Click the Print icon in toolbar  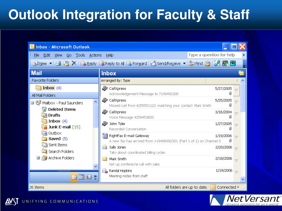(58, 63)
